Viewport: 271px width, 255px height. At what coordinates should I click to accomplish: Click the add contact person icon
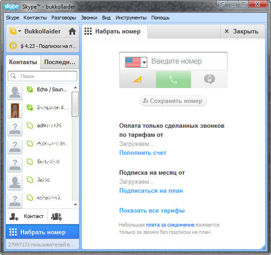click(x=14, y=216)
